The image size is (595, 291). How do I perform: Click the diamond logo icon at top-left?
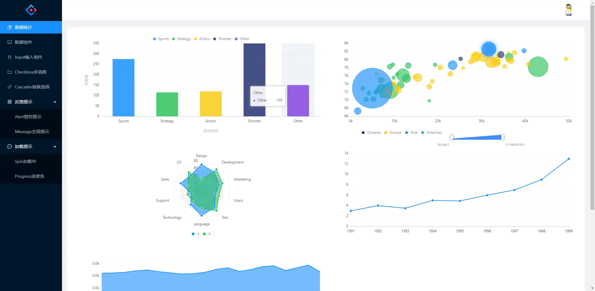(31, 10)
